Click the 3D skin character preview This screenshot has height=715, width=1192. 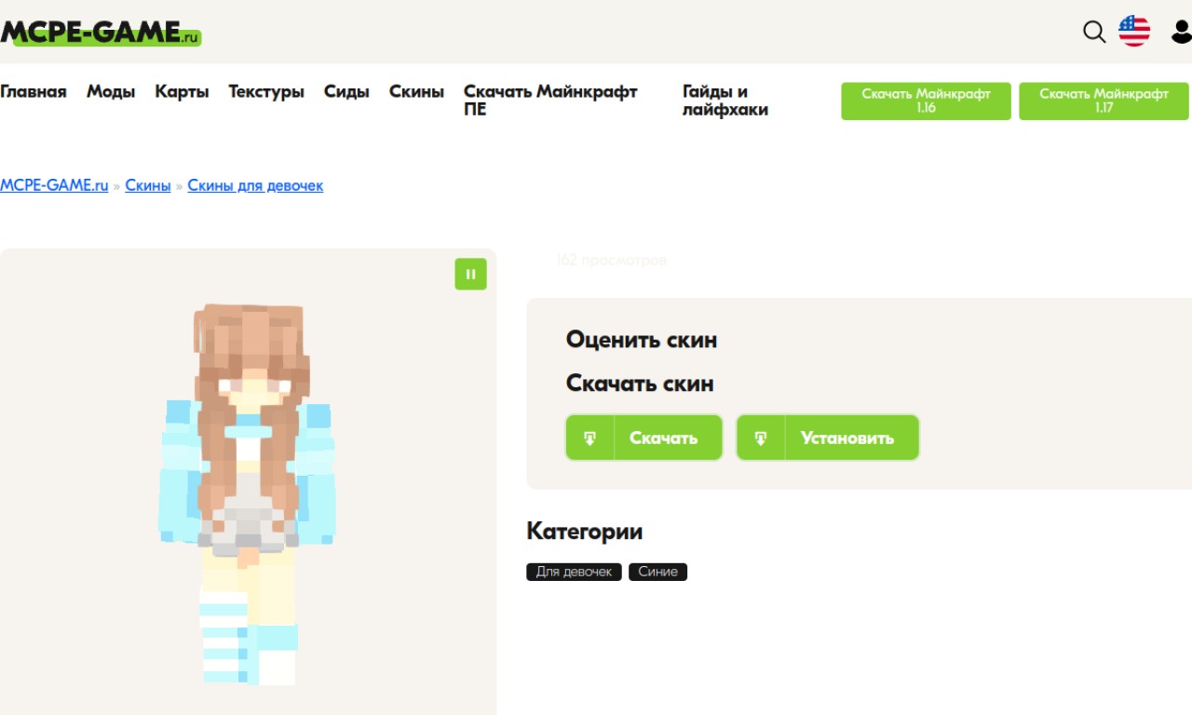pos(249,493)
